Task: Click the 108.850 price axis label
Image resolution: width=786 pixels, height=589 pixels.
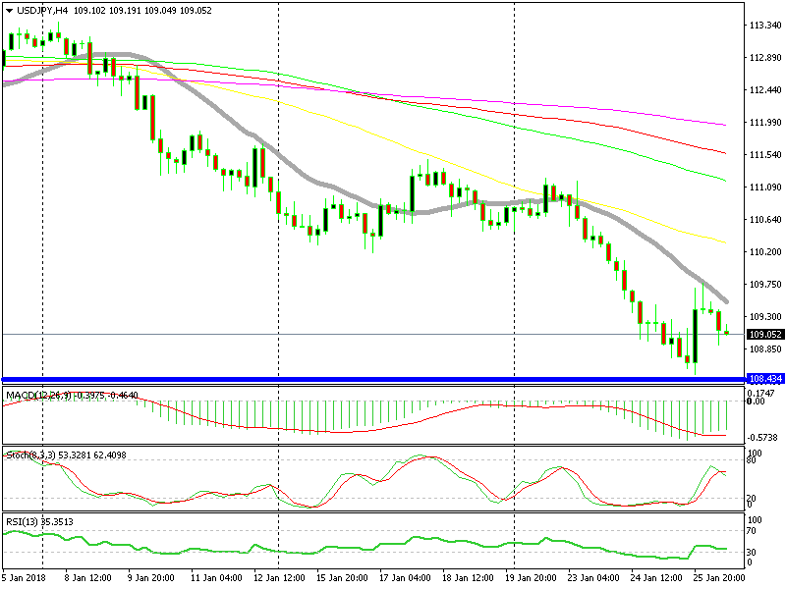Action: [765, 349]
